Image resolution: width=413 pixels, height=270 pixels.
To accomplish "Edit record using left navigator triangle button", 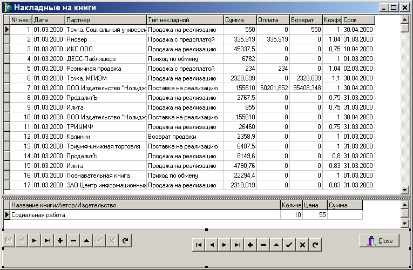I will click(86, 240).
